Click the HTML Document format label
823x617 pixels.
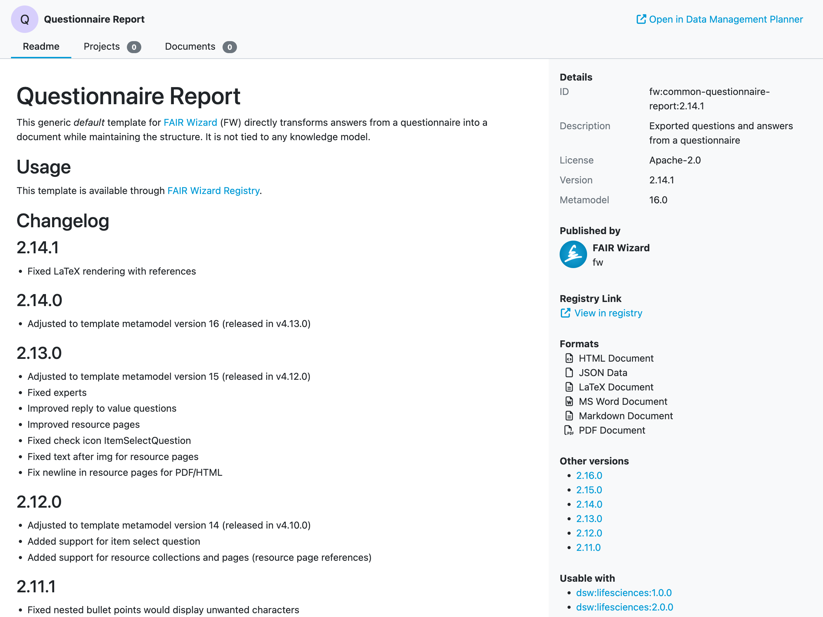pos(616,358)
